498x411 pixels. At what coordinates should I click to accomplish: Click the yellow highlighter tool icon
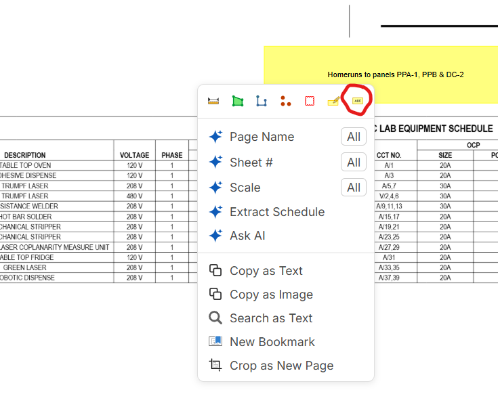[333, 102]
